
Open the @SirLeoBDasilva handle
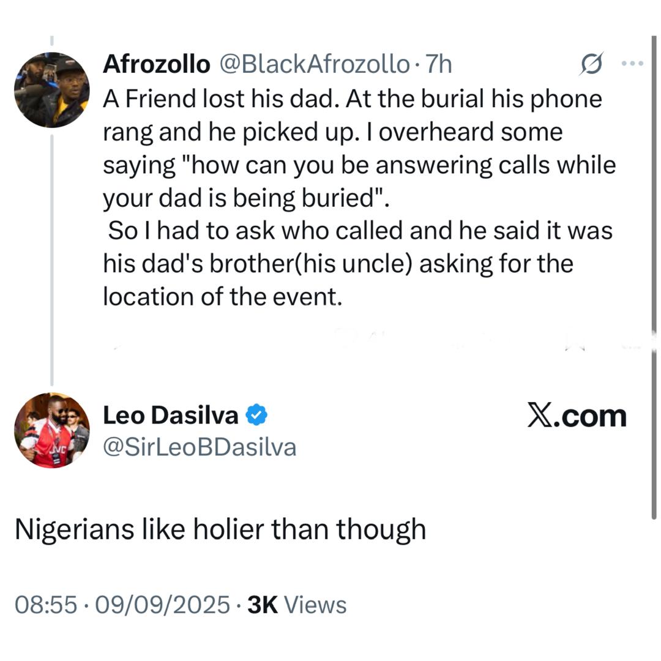tap(199, 447)
